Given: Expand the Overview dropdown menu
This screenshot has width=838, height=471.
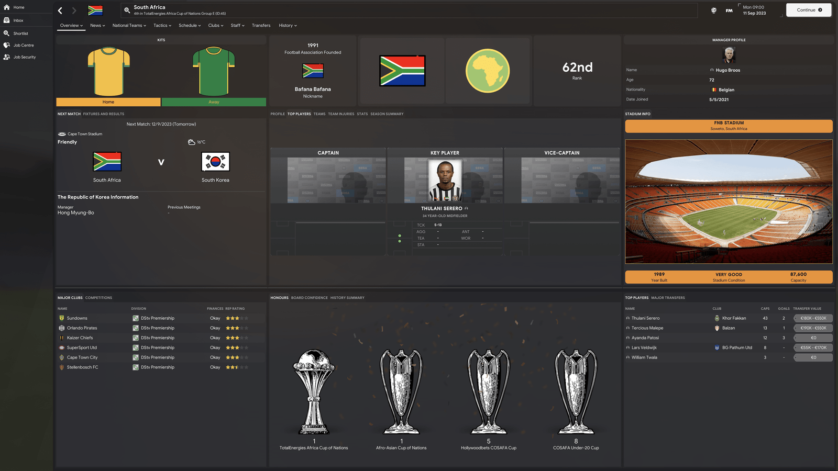Looking at the screenshot, I should [71, 25].
